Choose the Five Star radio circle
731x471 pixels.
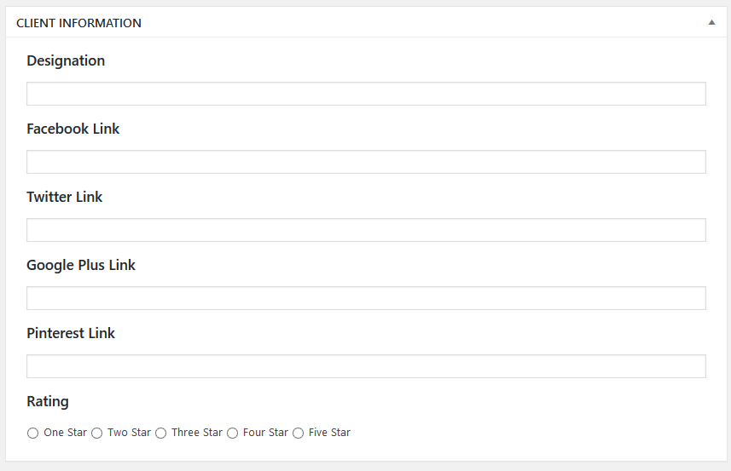pyautogui.click(x=299, y=434)
